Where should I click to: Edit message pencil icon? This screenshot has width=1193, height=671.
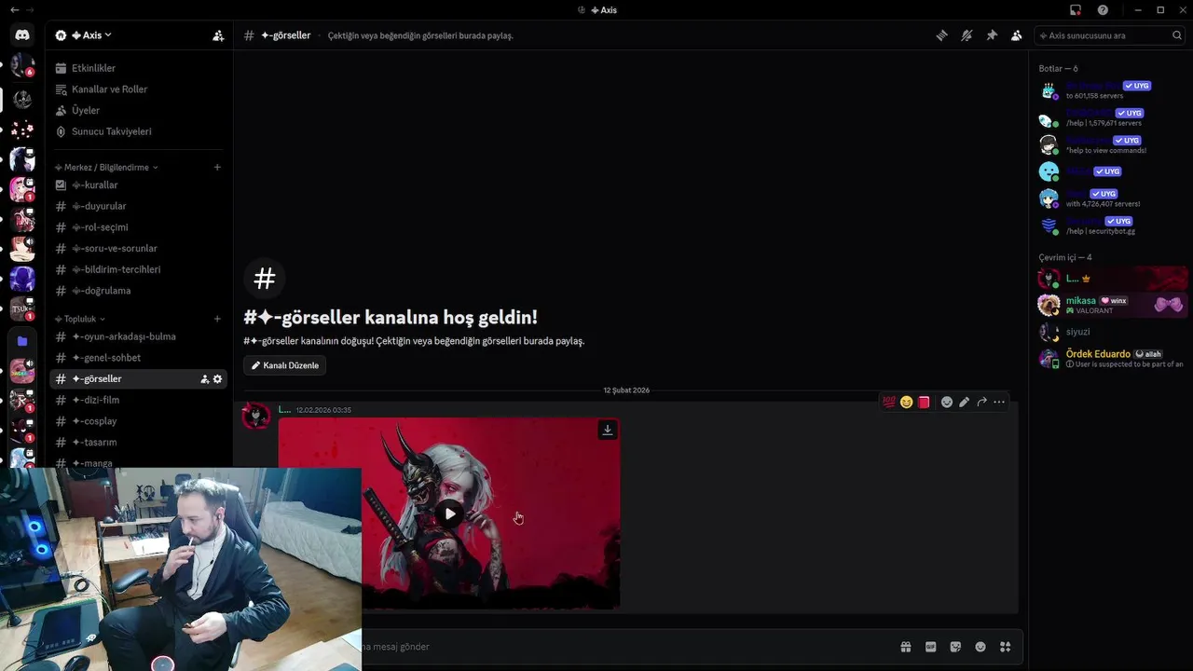tap(965, 402)
